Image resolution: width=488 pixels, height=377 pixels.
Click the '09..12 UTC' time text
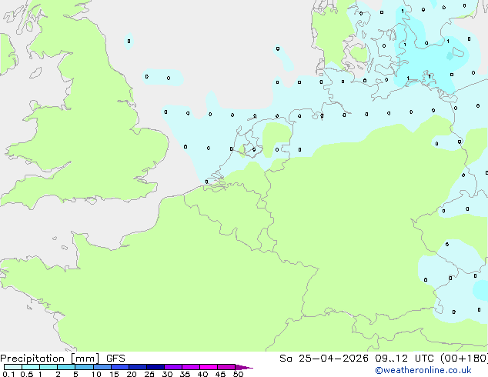(x=404, y=359)
